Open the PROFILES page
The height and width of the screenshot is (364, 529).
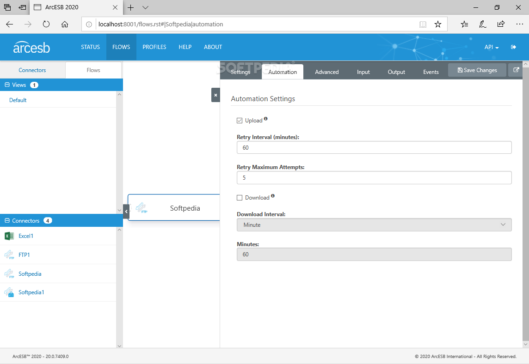(x=154, y=47)
